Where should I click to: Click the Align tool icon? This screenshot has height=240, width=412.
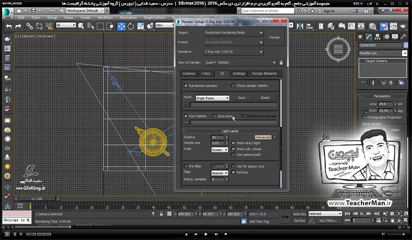(x=310, y=26)
